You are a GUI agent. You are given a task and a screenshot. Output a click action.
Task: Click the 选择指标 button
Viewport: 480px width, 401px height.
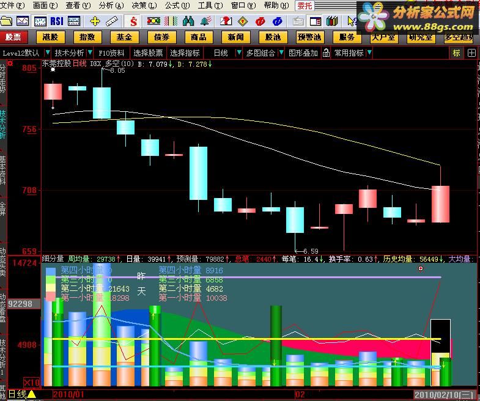(185, 53)
